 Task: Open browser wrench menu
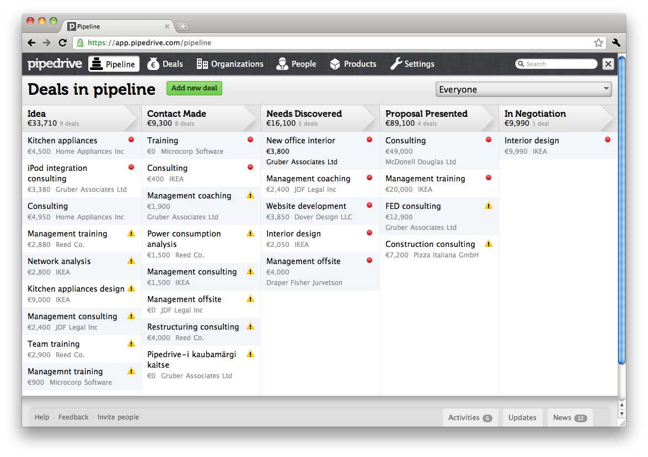pyautogui.click(x=616, y=42)
